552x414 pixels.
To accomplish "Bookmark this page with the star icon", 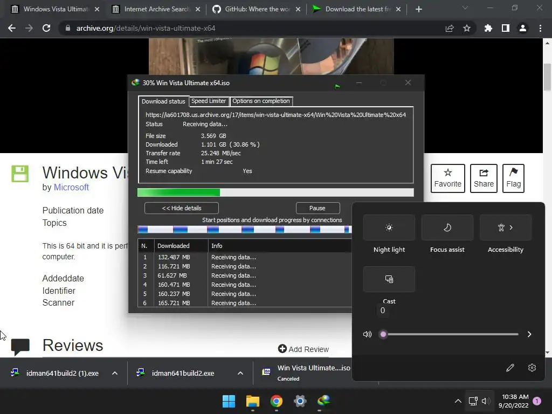I will point(467,28).
